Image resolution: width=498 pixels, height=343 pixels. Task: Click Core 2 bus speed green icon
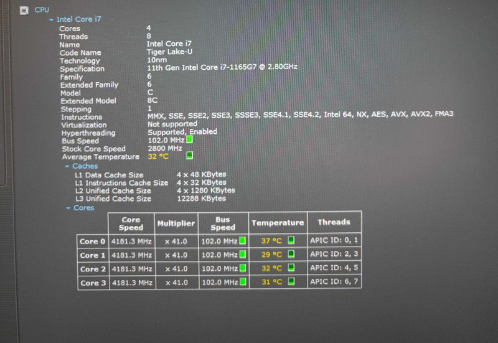(x=243, y=268)
